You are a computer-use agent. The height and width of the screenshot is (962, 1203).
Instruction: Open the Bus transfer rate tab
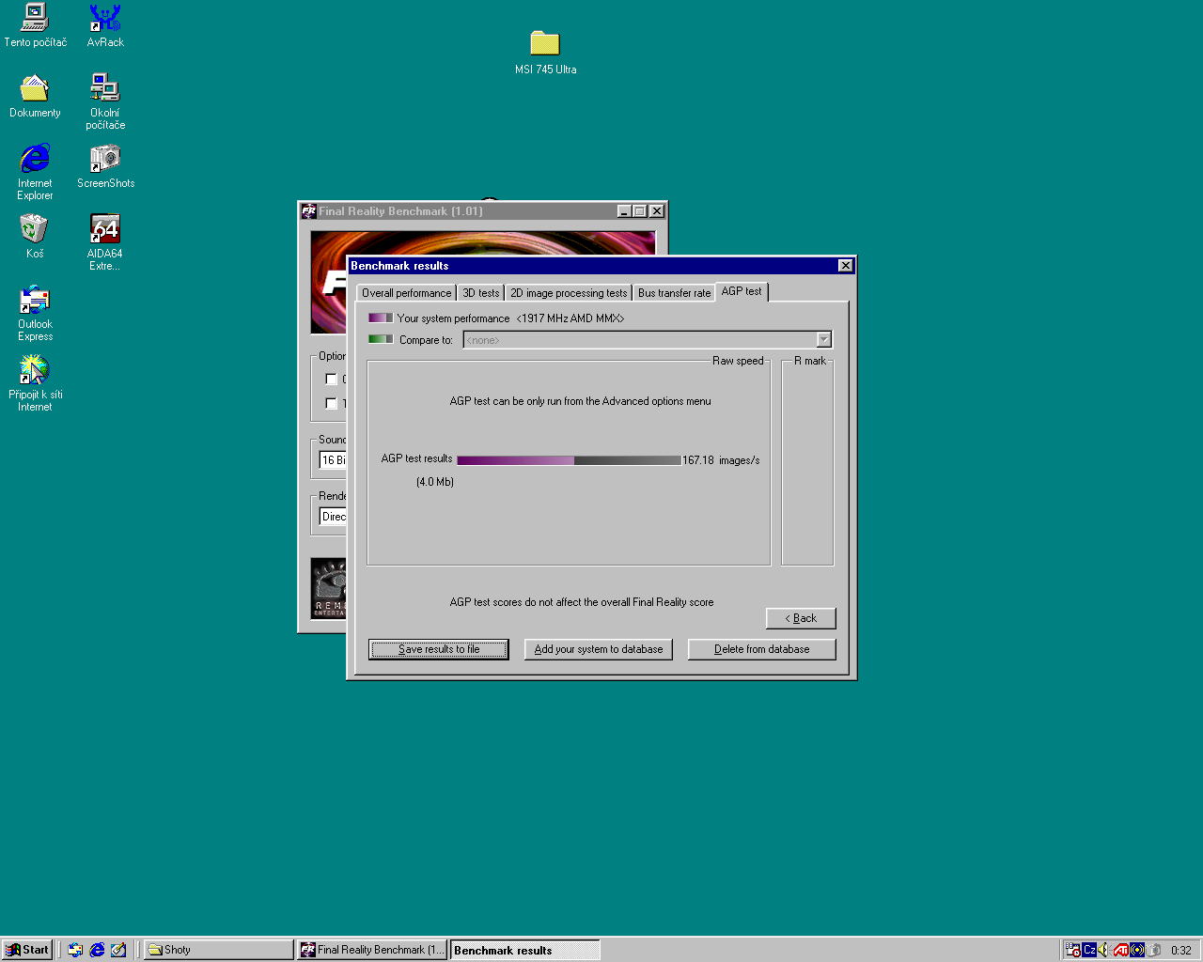click(x=674, y=293)
